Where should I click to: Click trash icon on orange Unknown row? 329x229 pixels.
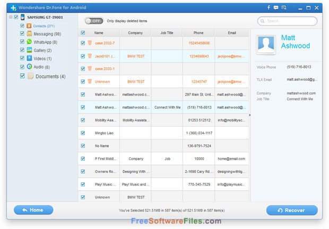point(90,81)
